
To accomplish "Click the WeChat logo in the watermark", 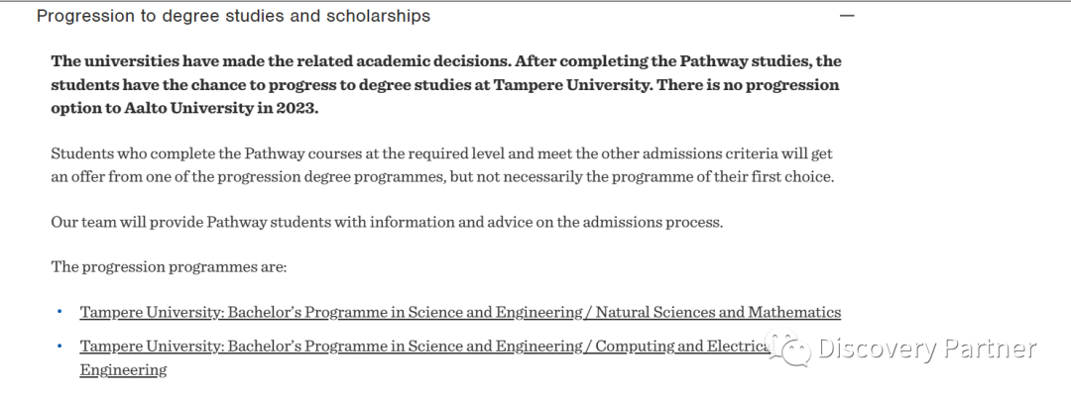I will 787,348.
